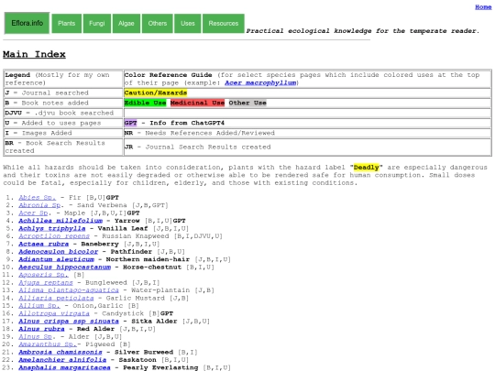Screen dimensions: 495x371
Task: Open the Achlys triphylla link
Action: pyautogui.click(x=52, y=228)
